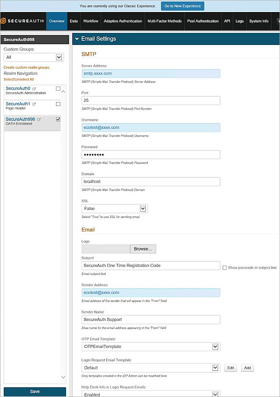Open SecureAuth0 realm via its external link icon

click(x=34, y=88)
